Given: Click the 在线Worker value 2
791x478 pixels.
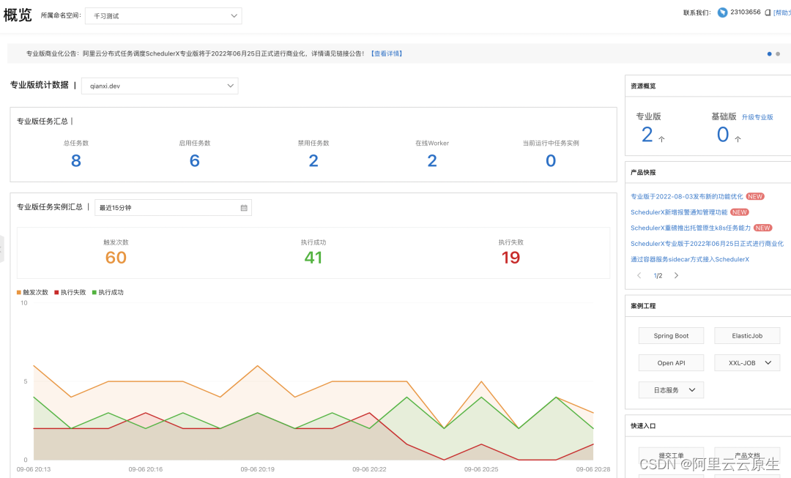Looking at the screenshot, I should (x=432, y=161).
